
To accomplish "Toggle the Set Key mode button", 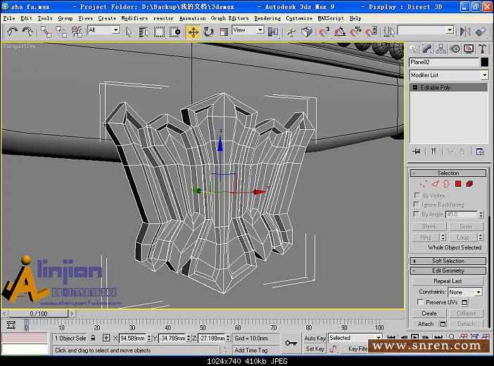I will click(315, 348).
